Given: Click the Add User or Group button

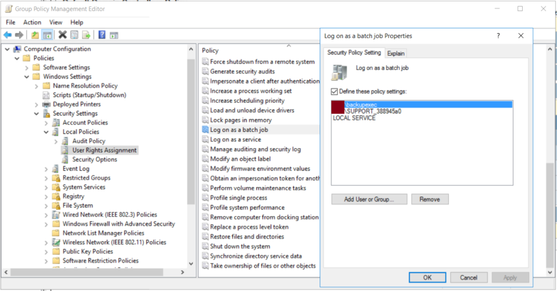Looking at the screenshot, I should tap(368, 199).
